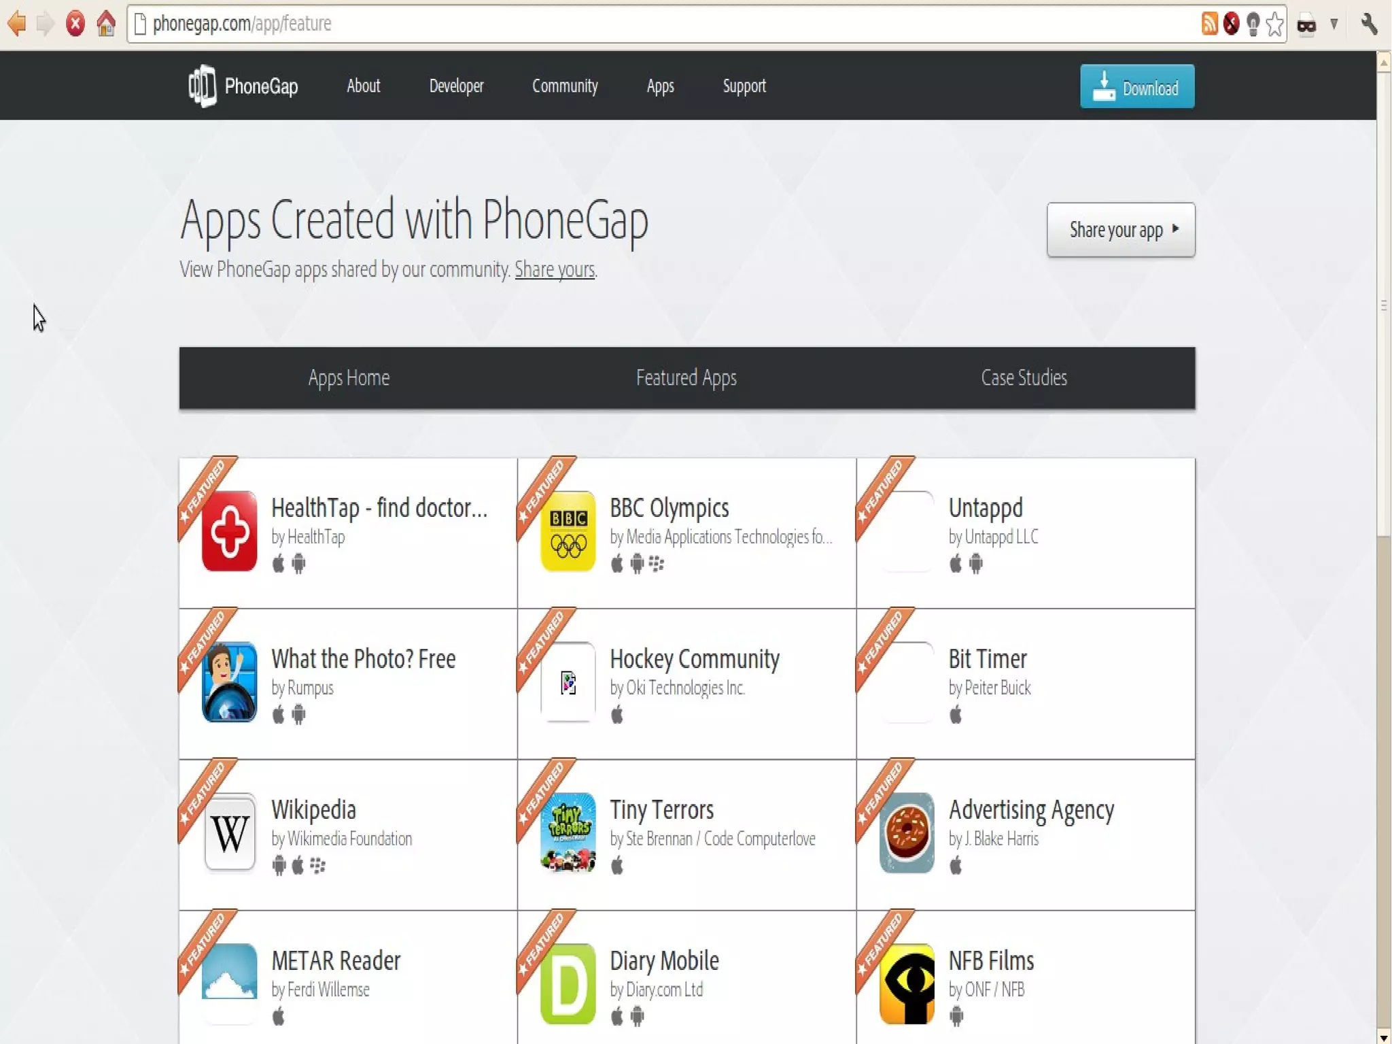Screen dimensions: 1392x1044
Task: Stop page loading with red X icon
Action: pyautogui.click(x=75, y=24)
